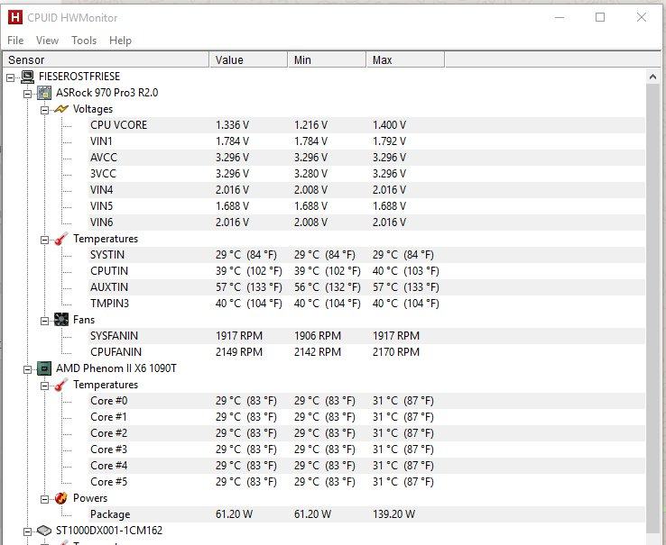
Task: Collapse the motherboard Temperatures section
Action: (44, 240)
